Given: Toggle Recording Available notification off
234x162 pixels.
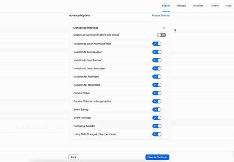Looking at the screenshot, I should click(157, 126).
